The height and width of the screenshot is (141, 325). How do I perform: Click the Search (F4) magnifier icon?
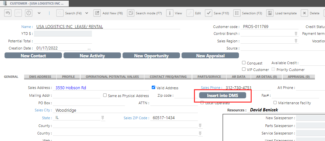60,13
